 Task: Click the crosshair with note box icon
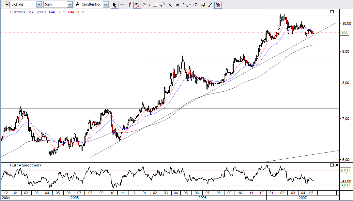coord(162,5)
